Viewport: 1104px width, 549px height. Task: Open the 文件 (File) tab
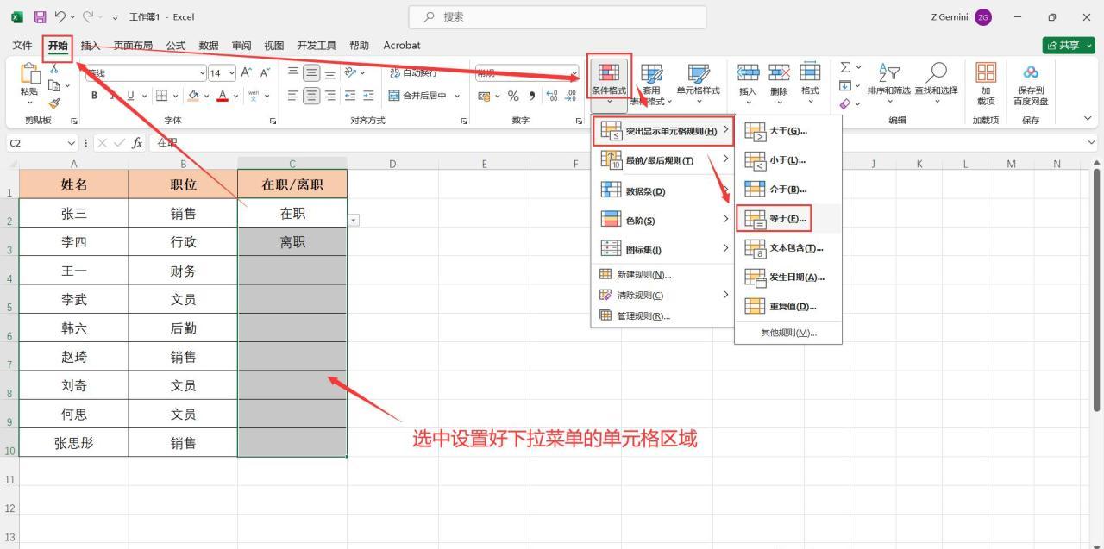[22, 46]
